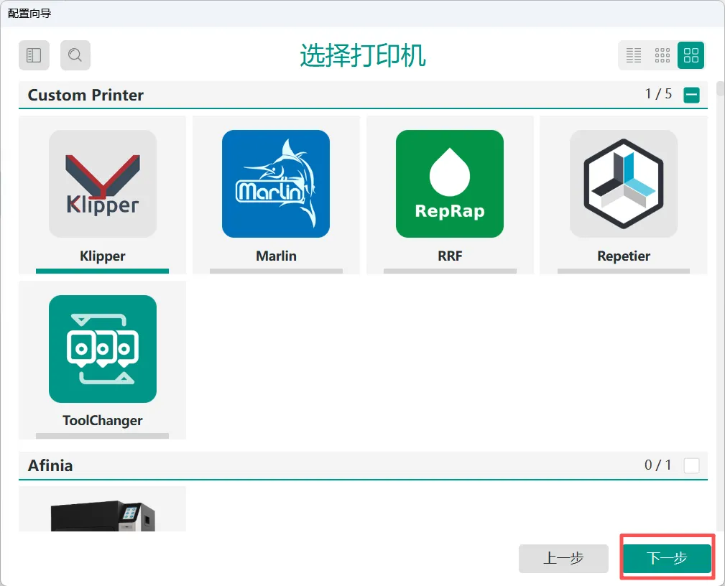Toggle ToolChanger selection bar
This screenshot has width=725, height=586.
[102, 436]
